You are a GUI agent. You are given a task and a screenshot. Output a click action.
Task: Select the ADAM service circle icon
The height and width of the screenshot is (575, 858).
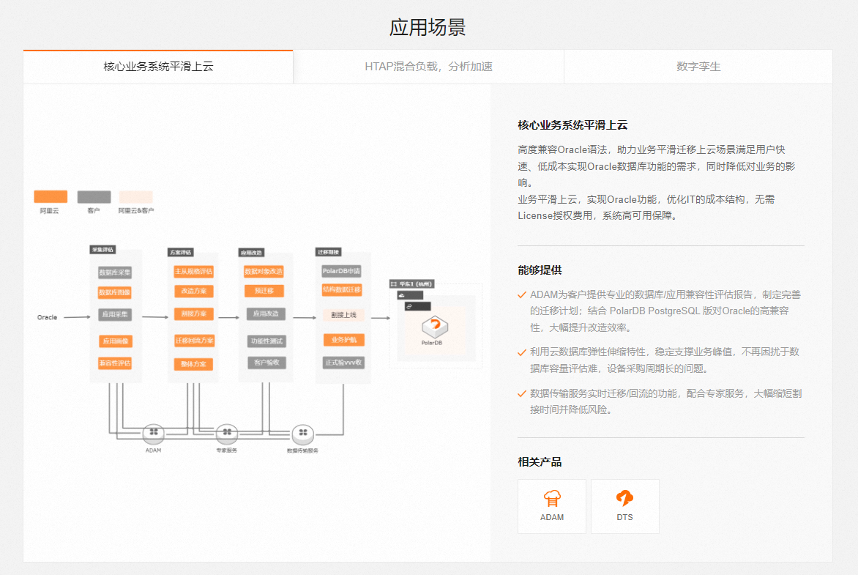[x=154, y=434]
